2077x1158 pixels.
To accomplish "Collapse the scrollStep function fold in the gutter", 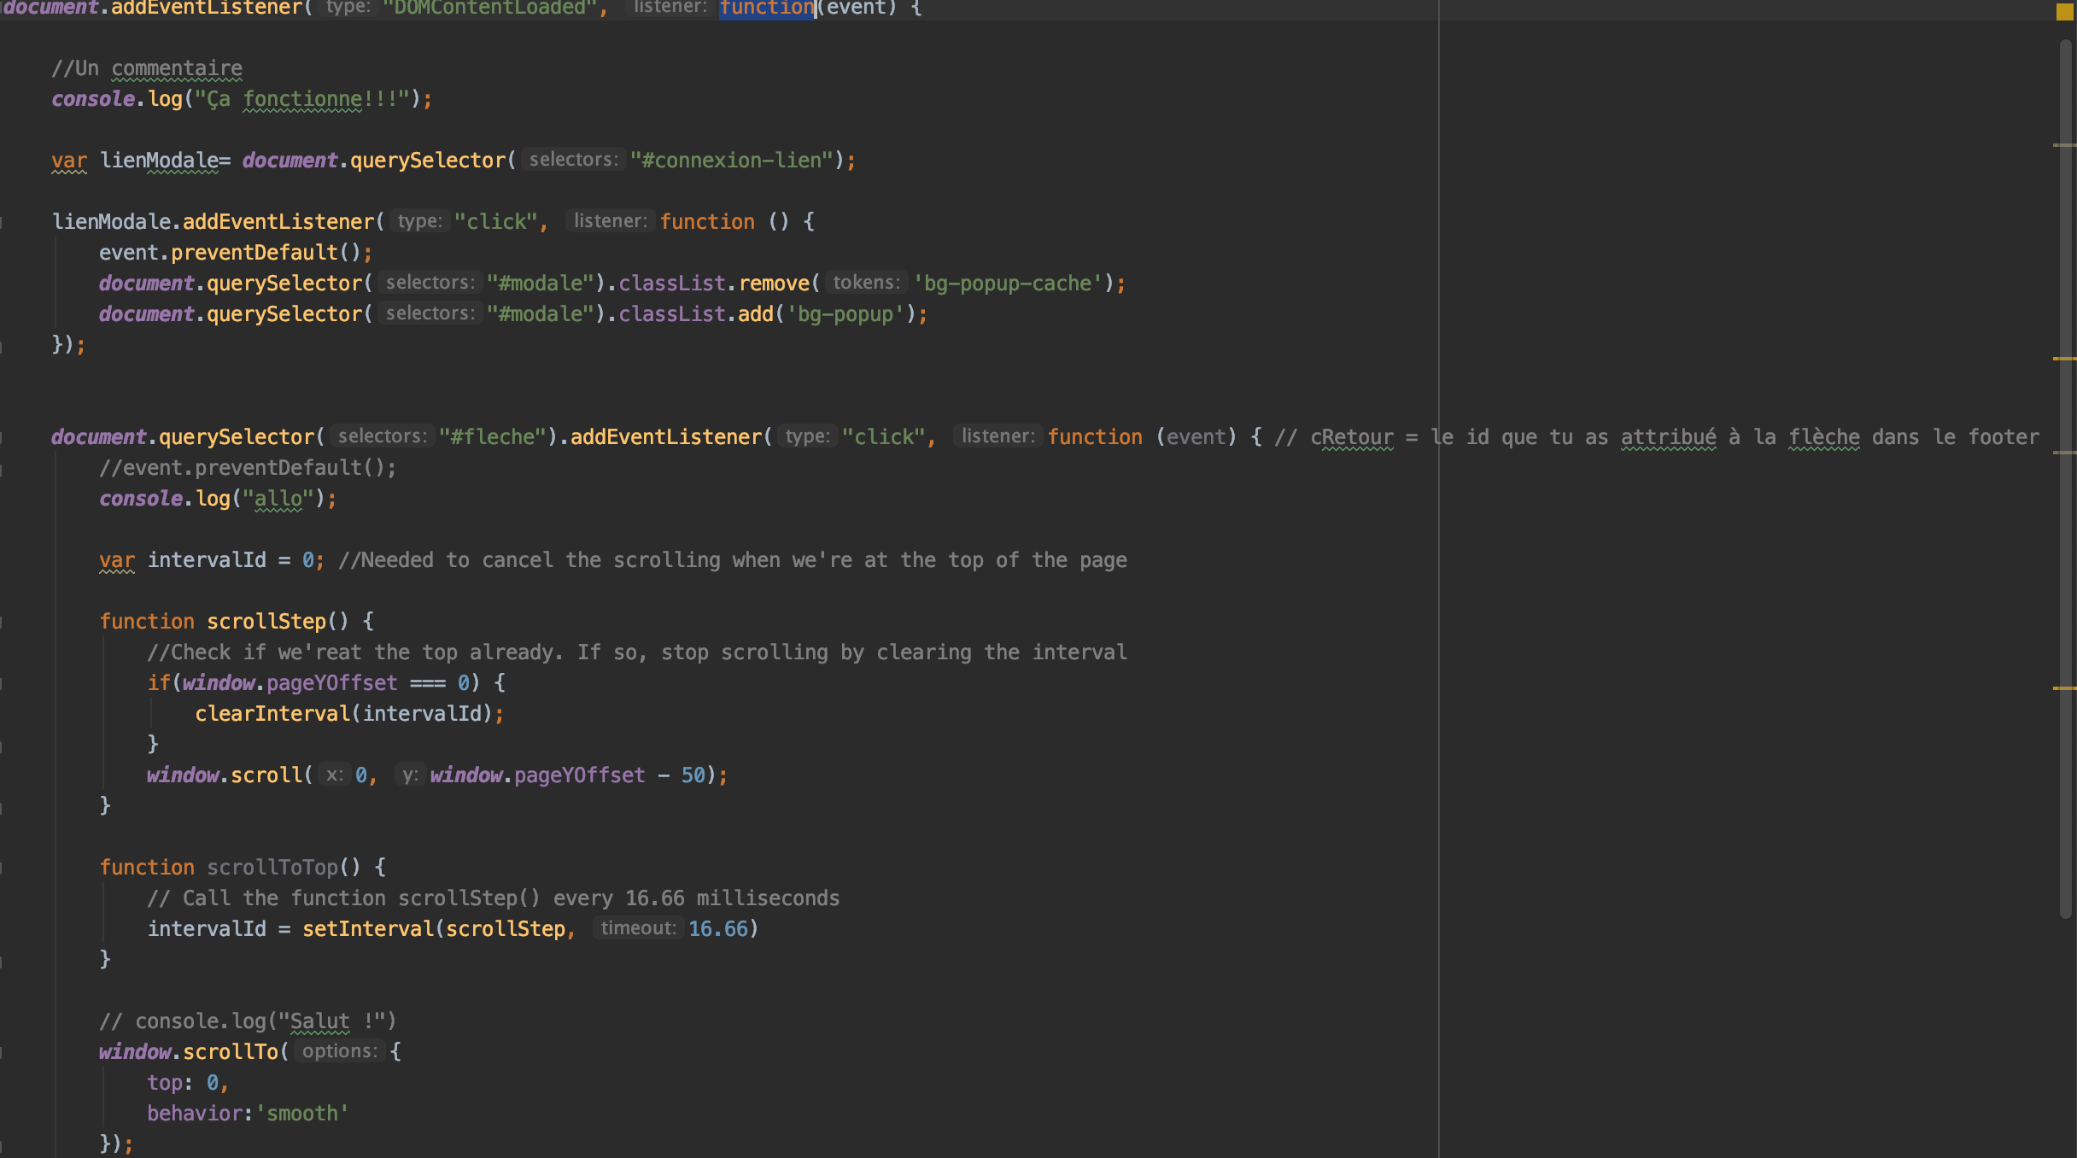I will tap(3, 622).
